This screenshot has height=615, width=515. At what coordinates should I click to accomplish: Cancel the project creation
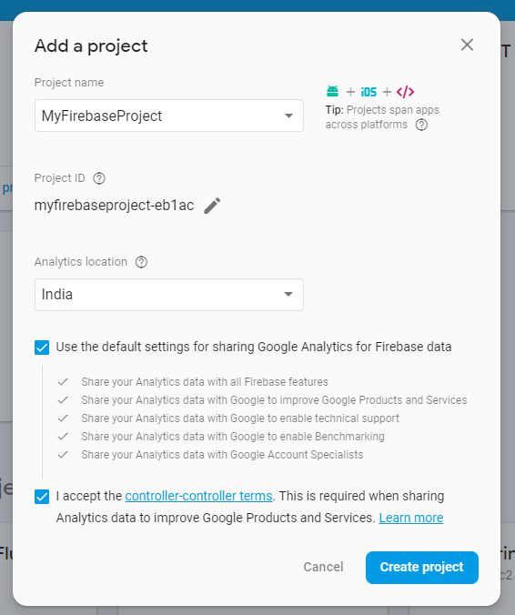(x=324, y=567)
